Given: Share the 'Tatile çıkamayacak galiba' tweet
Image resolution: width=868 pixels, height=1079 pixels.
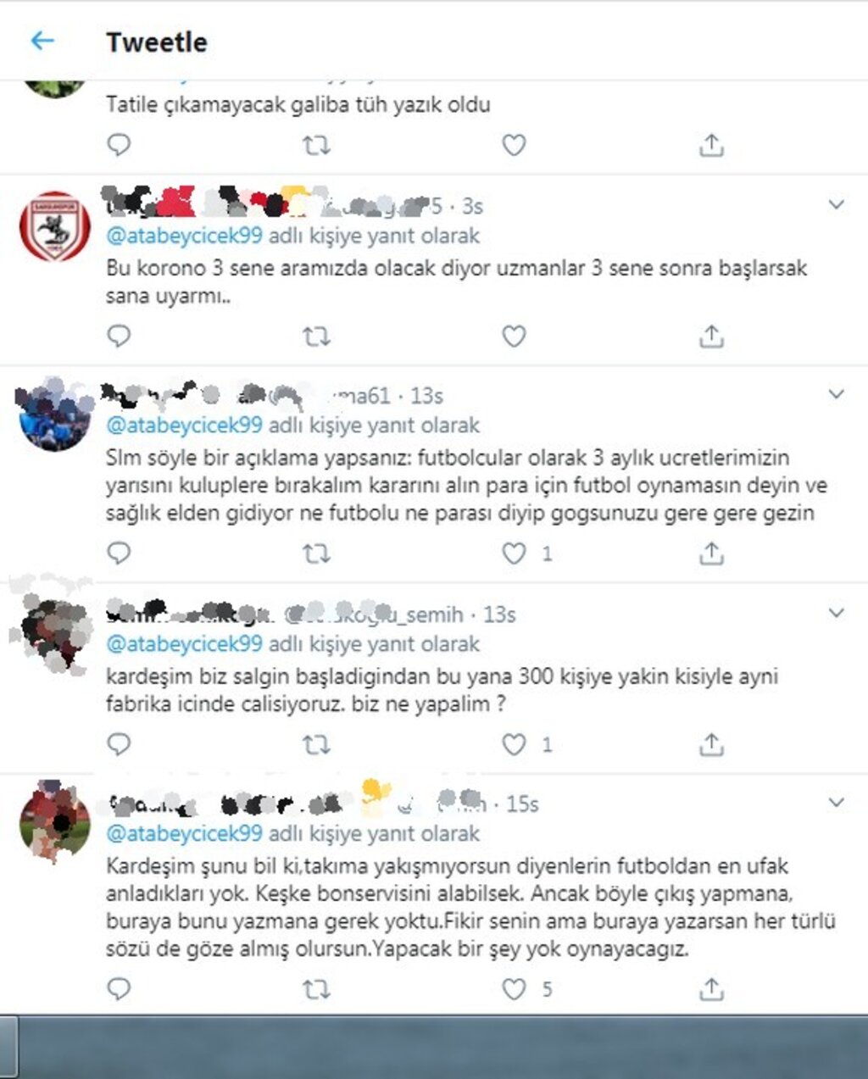Looking at the screenshot, I should pyautogui.click(x=711, y=145).
